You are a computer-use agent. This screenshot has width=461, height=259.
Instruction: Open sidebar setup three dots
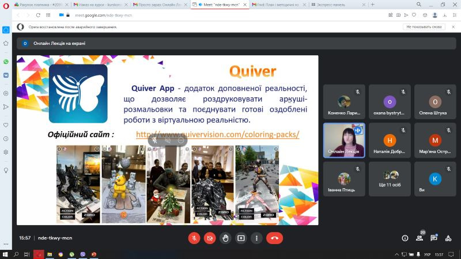[6, 244]
